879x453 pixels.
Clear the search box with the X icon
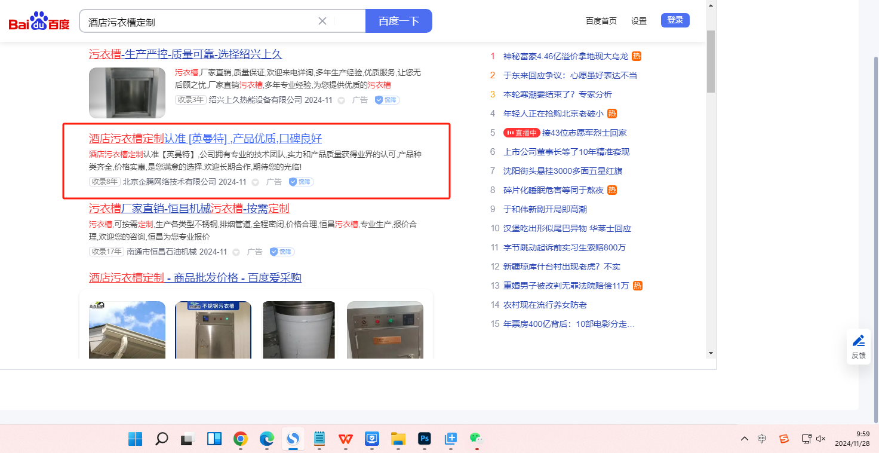point(322,21)
